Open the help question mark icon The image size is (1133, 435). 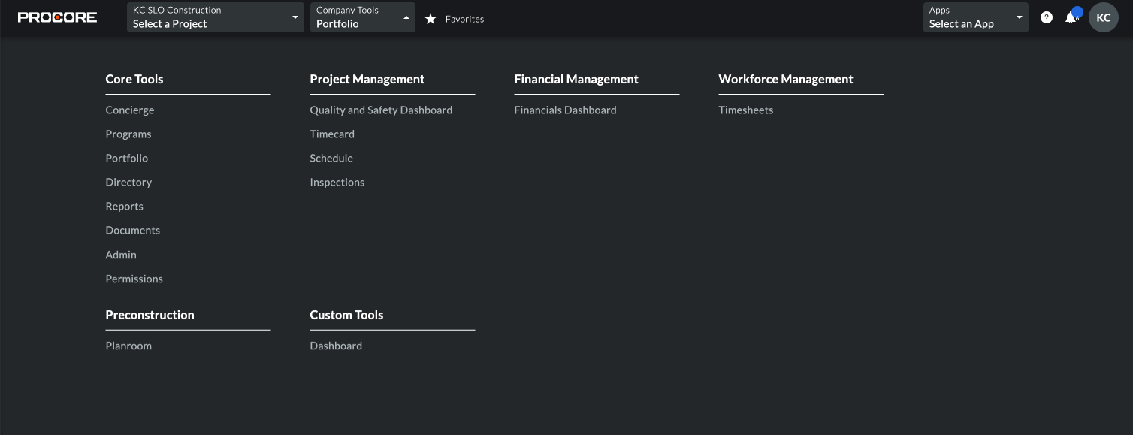1046,17
